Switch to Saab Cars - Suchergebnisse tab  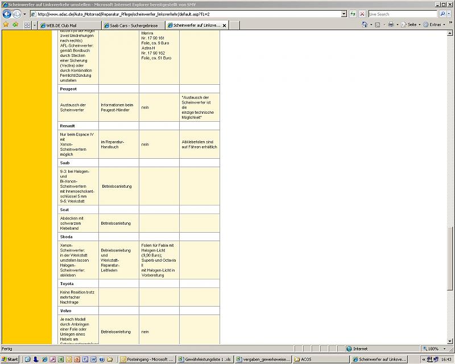pos(133,26)
